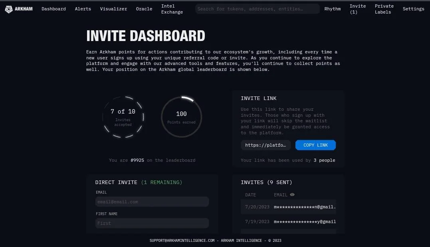Click the Copy Link button
The image size is (430, 247).
(315, 145)
